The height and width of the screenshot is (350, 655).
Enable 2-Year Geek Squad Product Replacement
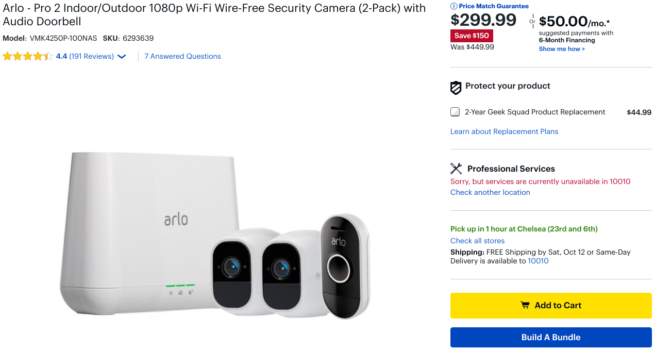pos(455,111)
